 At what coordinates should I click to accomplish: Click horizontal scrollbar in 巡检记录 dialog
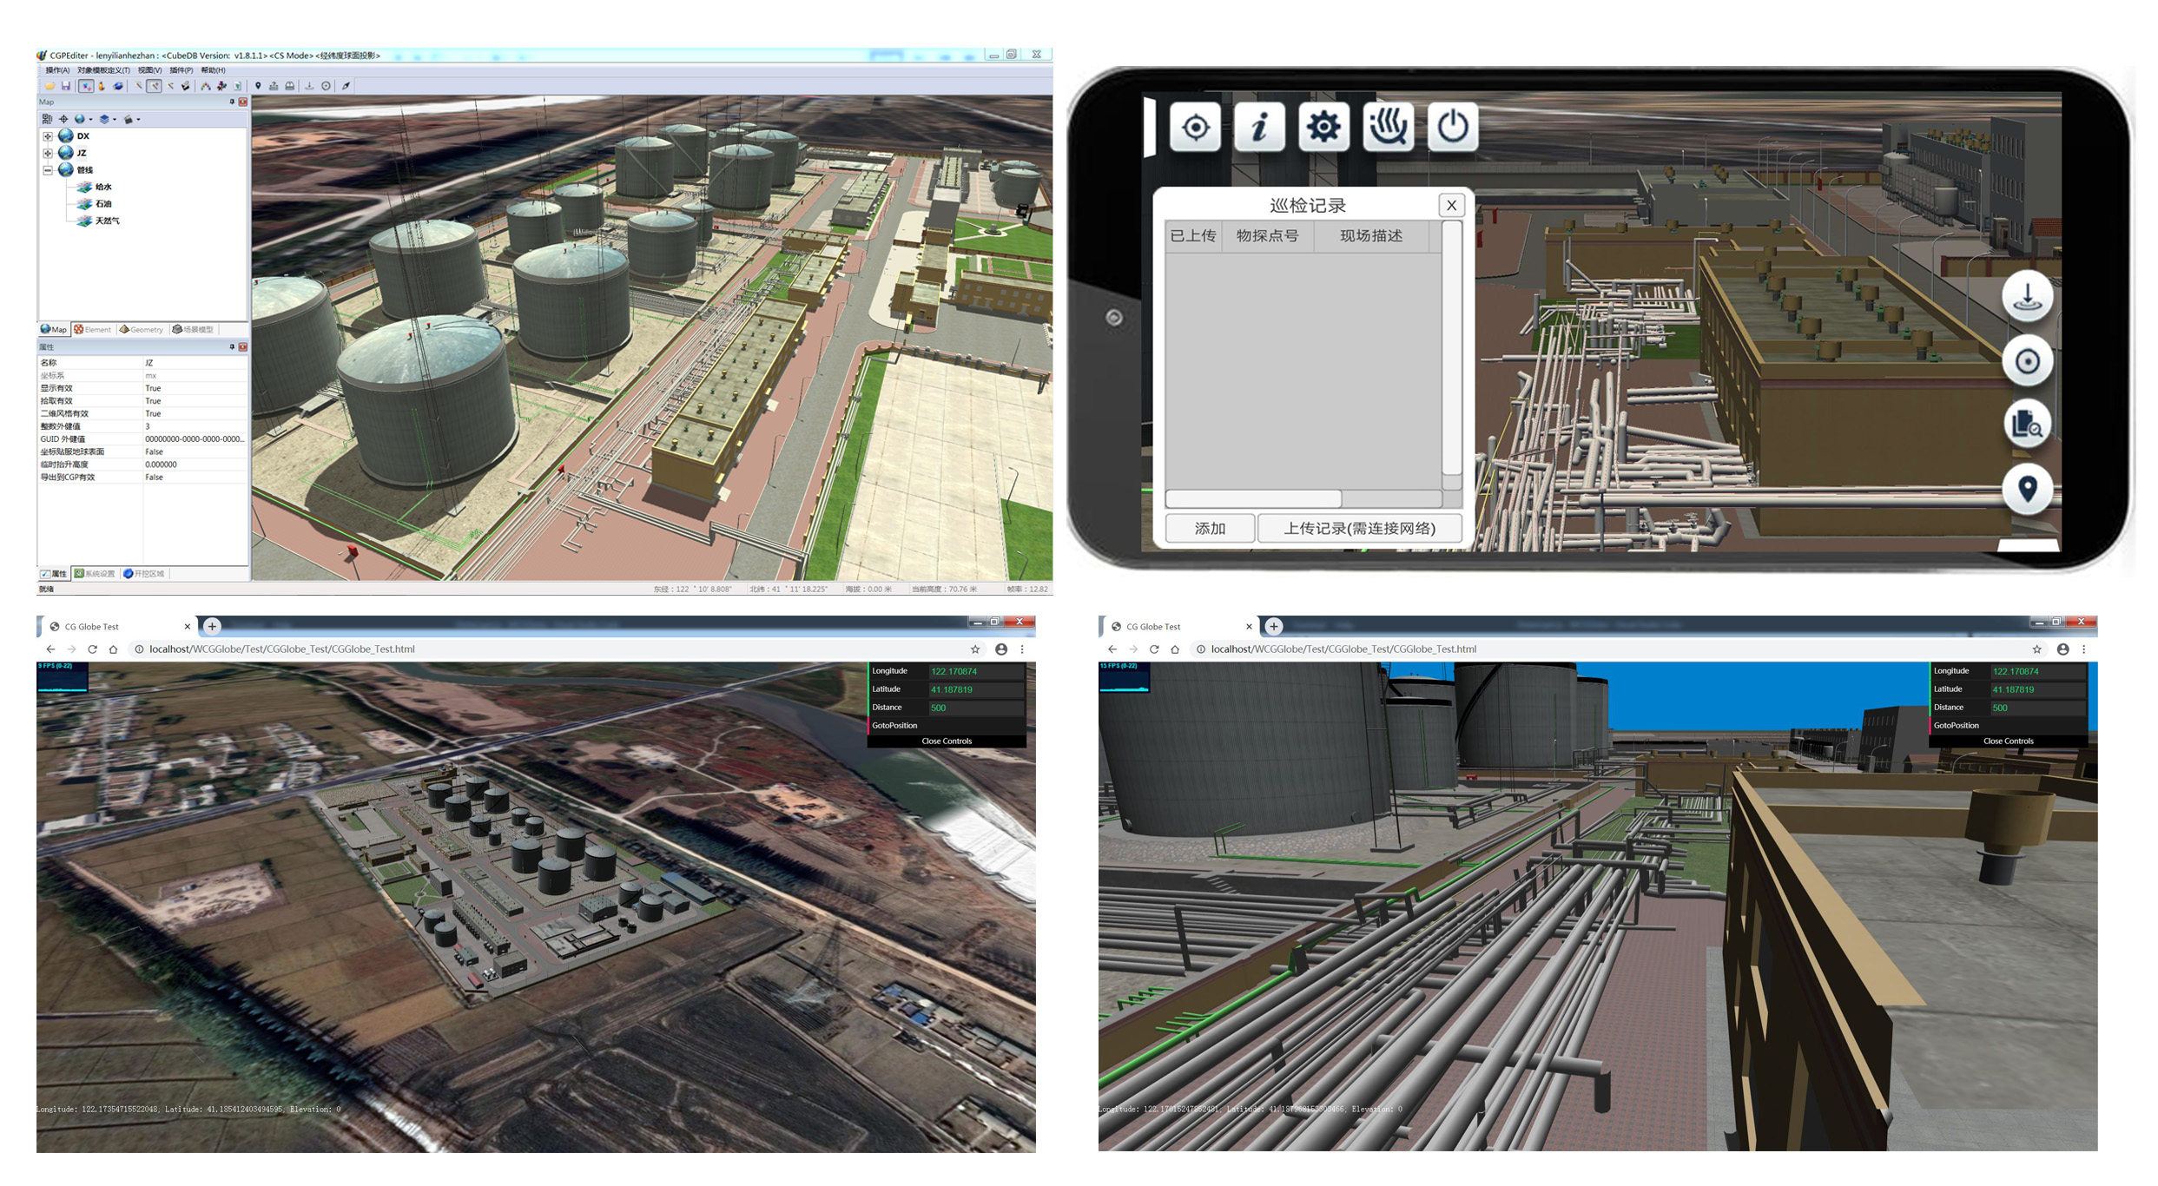click(x=1303, y=499)
